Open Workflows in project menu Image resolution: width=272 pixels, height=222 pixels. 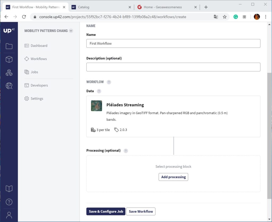click(36, 59)
